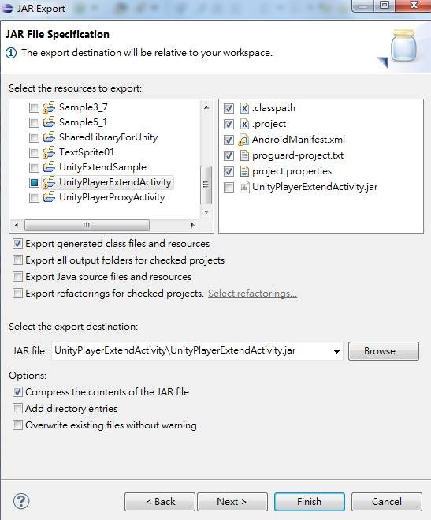The width and height of the screenshot is (431, 520).
Task: Click the project tree vertical scrollbar thumb
Action: coord(206,185)
